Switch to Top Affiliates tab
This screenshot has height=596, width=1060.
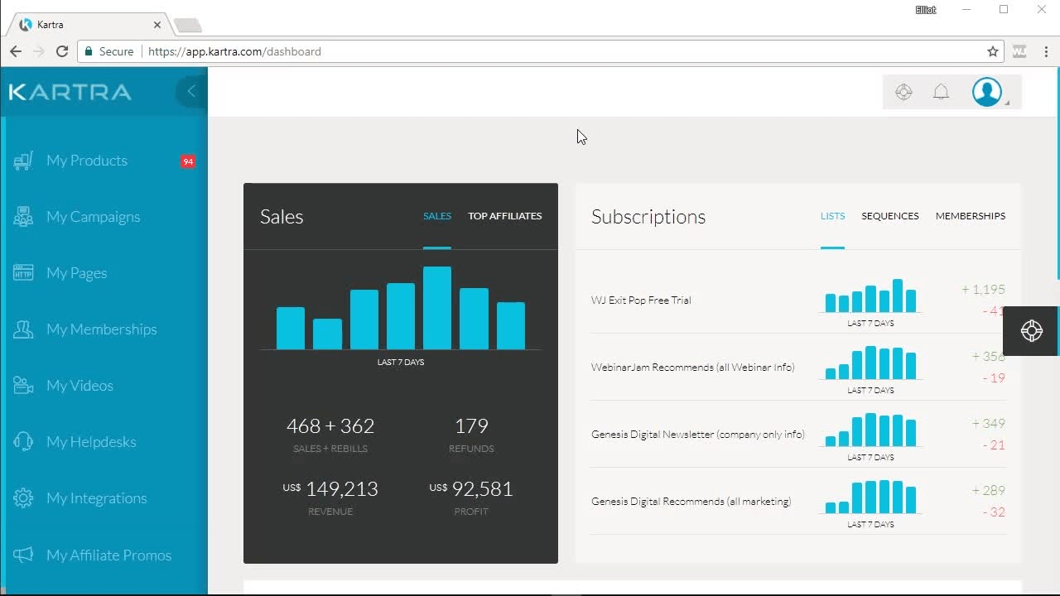pyautogui.click(x=504, y=216)
